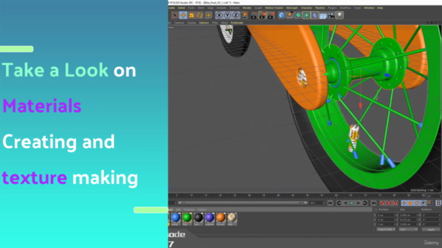This screenshot has width=442, height=248.
Task: Toggle the Z axis lock
Action: pos(236,15)
